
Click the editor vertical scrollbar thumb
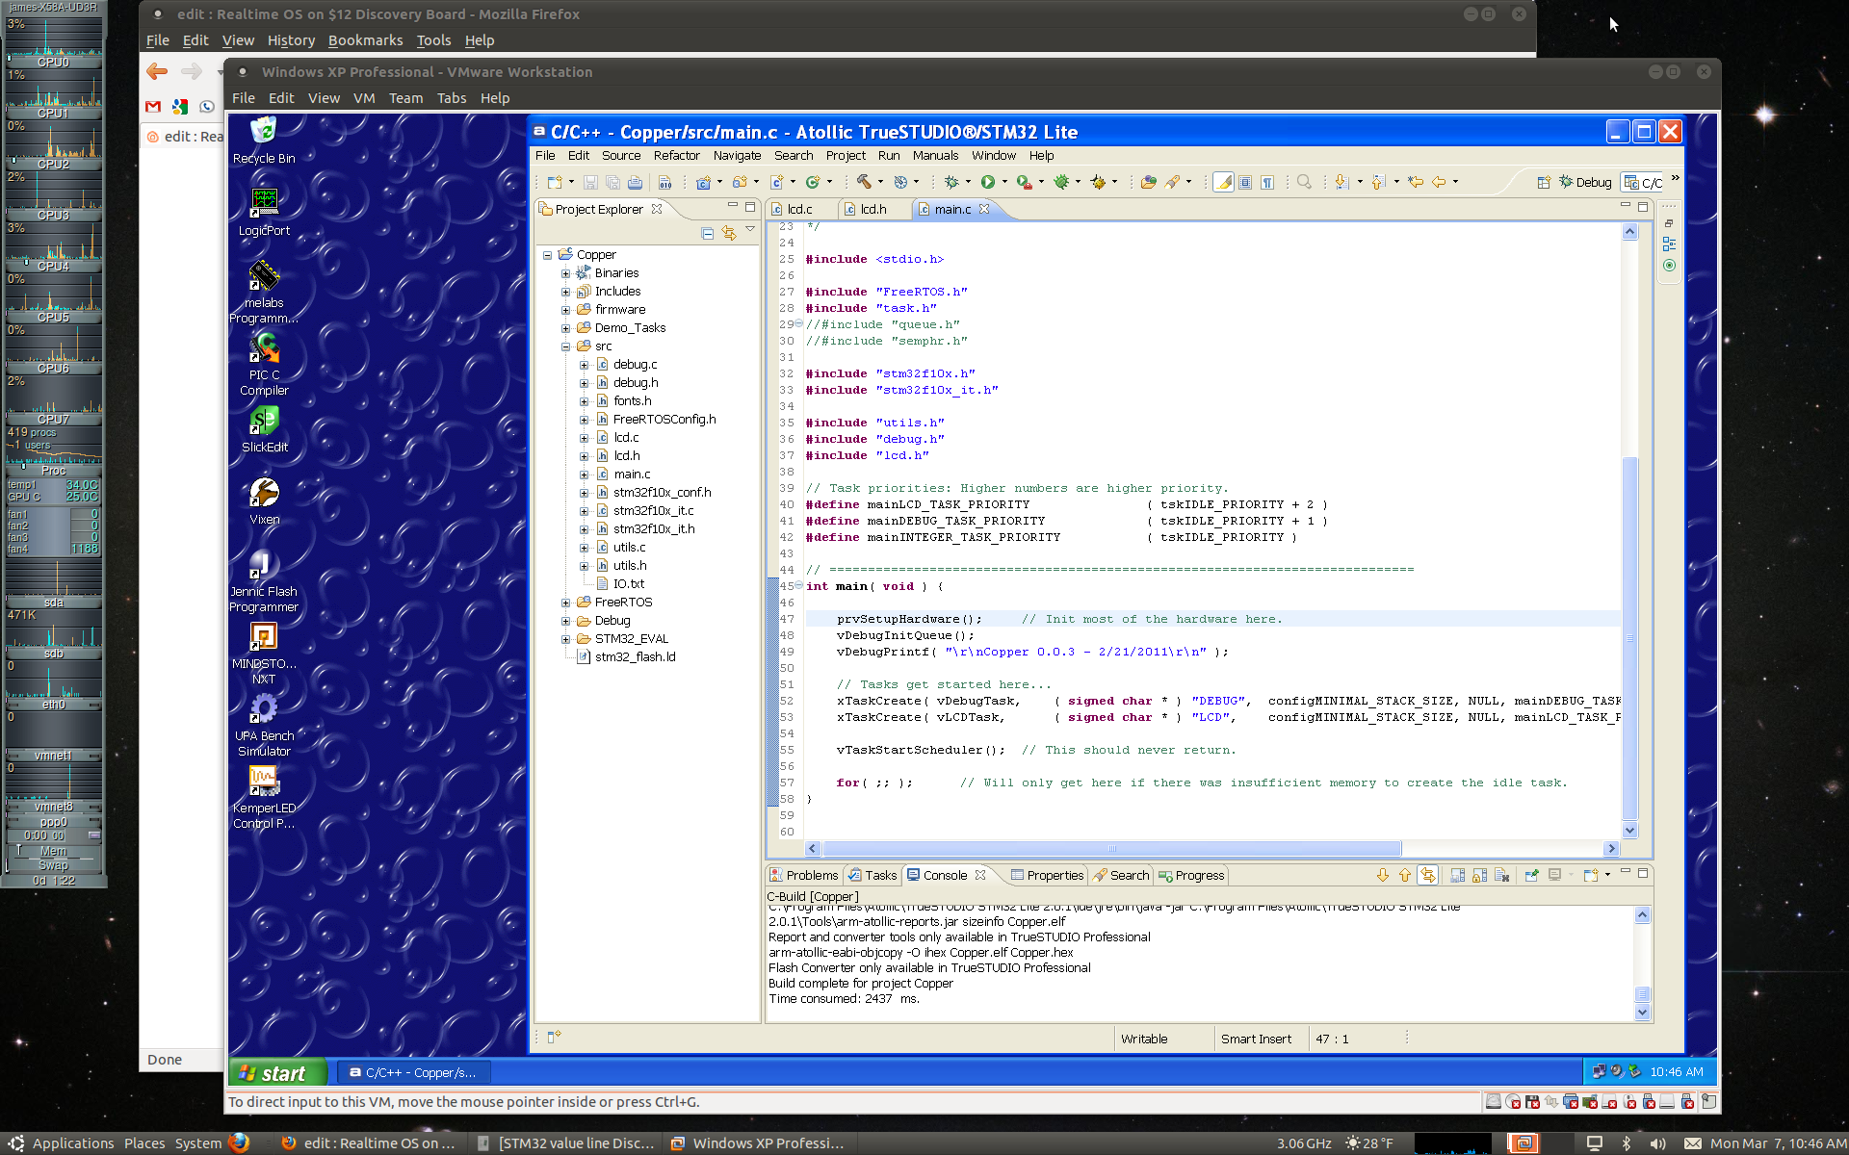[1629, 637]
